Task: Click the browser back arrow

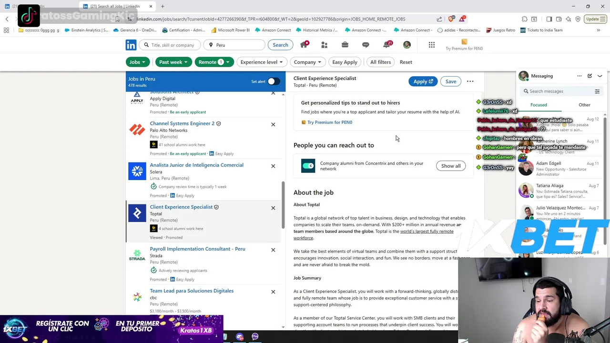Action: pyautogui.click(x=7, y=19)
